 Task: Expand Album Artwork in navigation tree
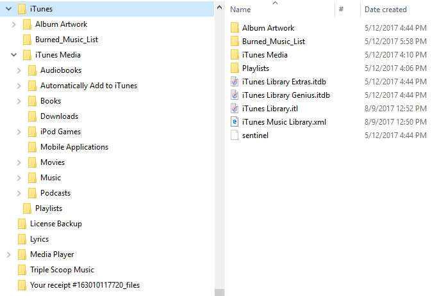(14, 24)
